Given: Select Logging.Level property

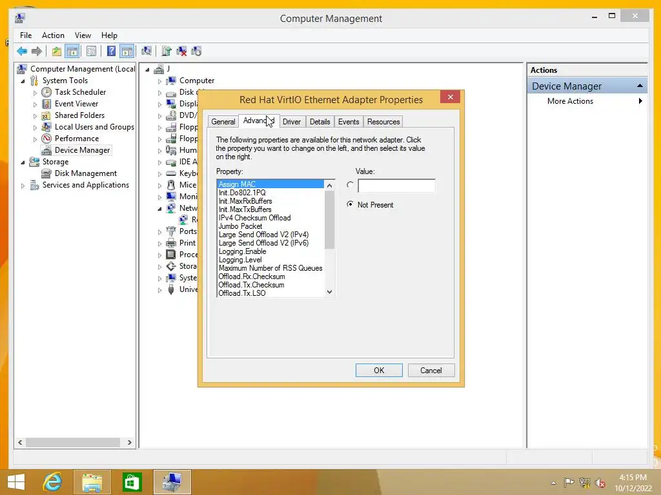Looking at the screenshot, I should 240,260.
